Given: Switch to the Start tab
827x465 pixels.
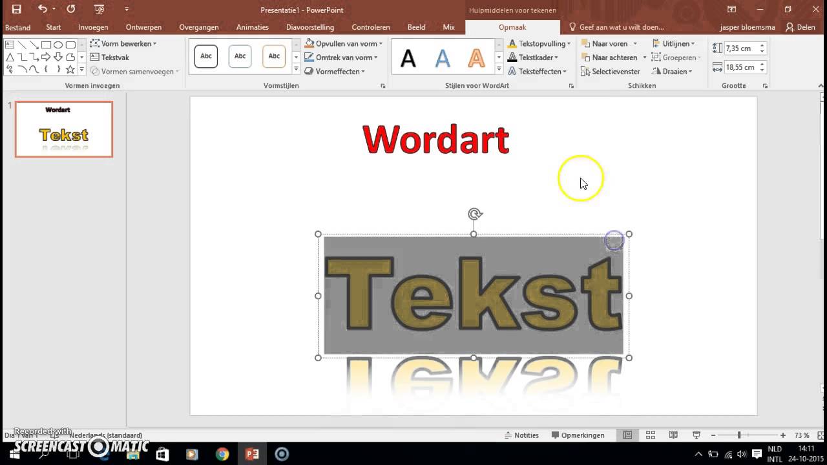Looking at the screenshot, I should [x=54, y=27].
